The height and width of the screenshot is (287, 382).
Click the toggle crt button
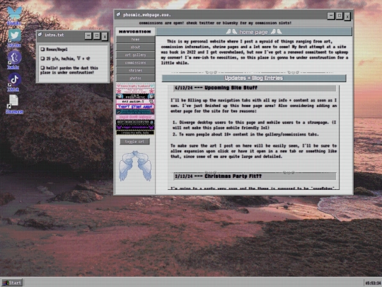click(134, 142)
